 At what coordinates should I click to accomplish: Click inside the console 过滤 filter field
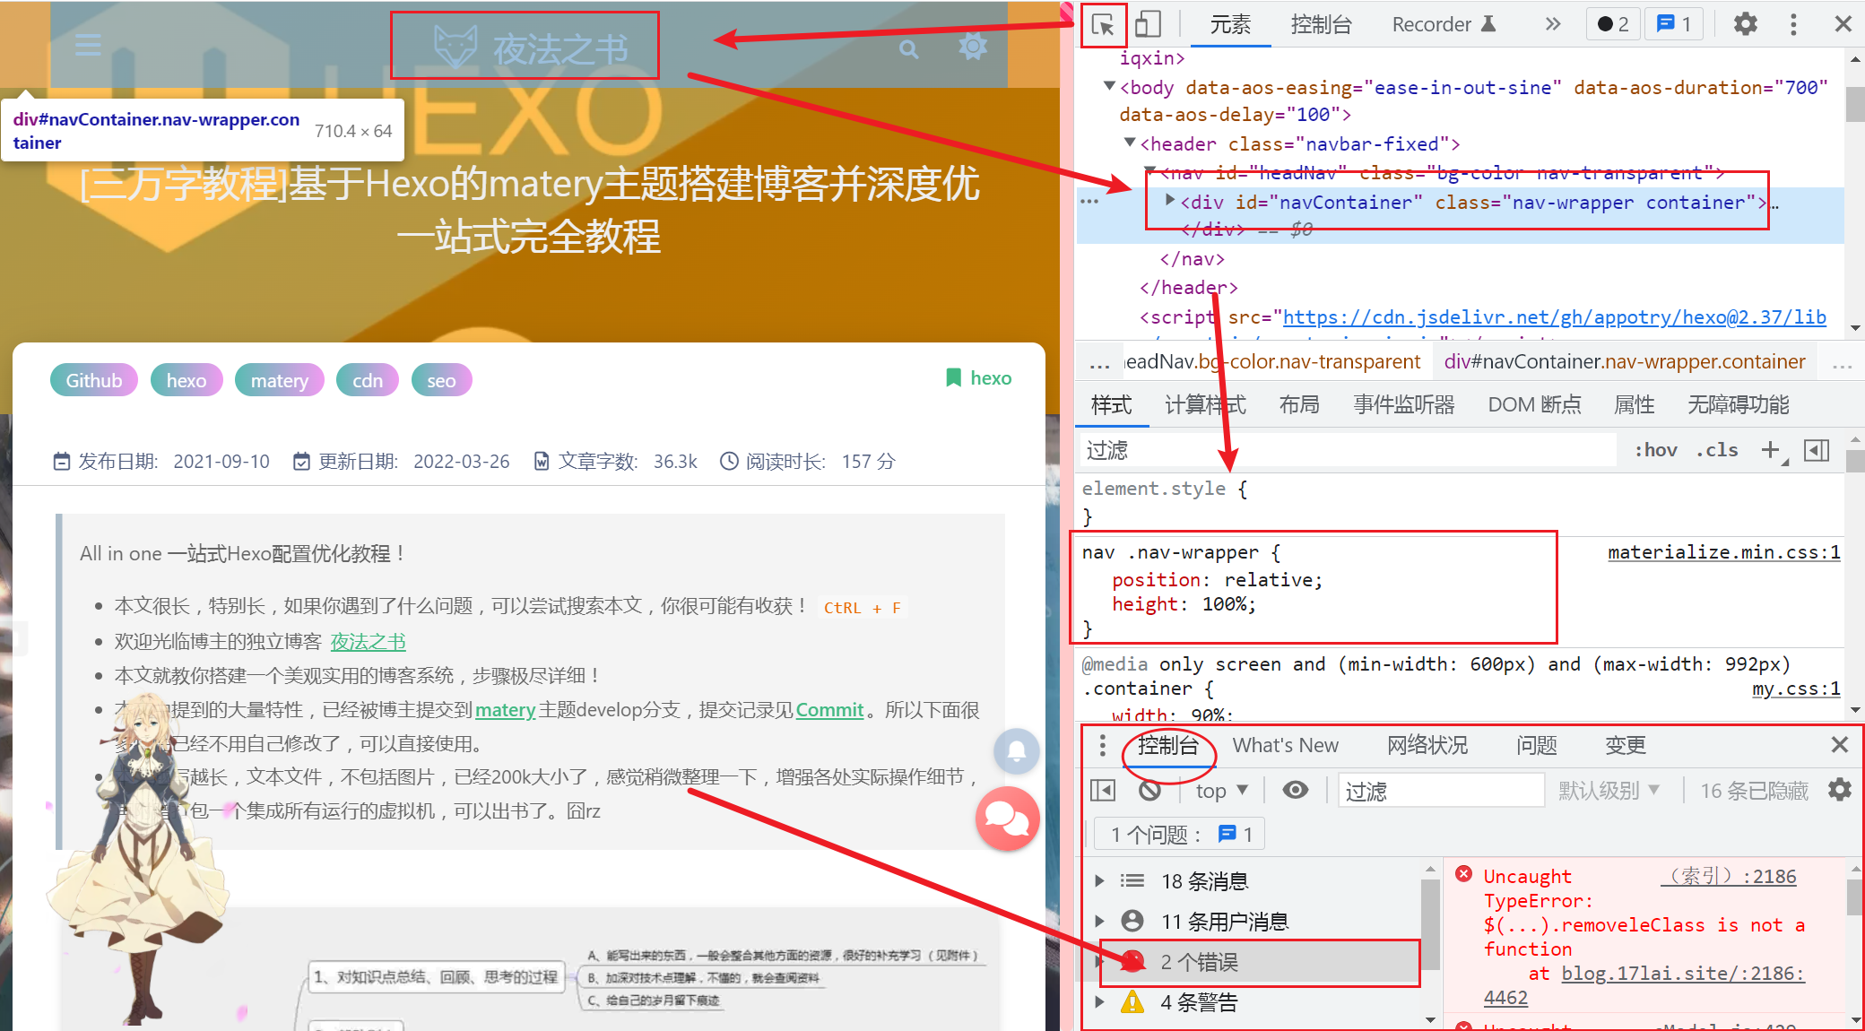1440,790
